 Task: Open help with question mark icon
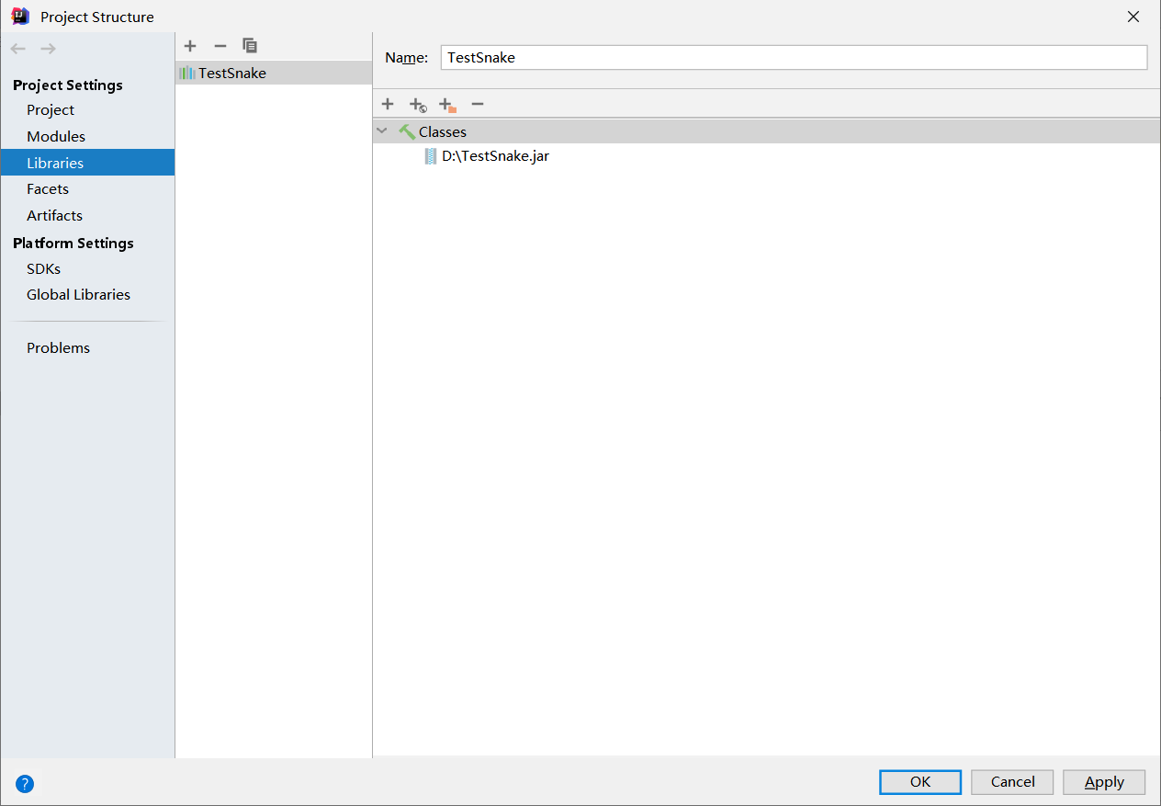(25, 784)
